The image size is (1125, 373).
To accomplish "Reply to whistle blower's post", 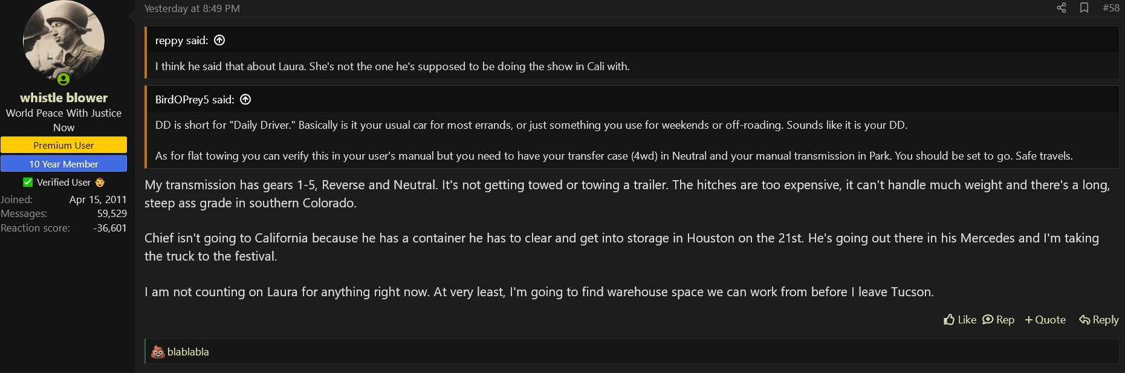I will coord(1099,320).
